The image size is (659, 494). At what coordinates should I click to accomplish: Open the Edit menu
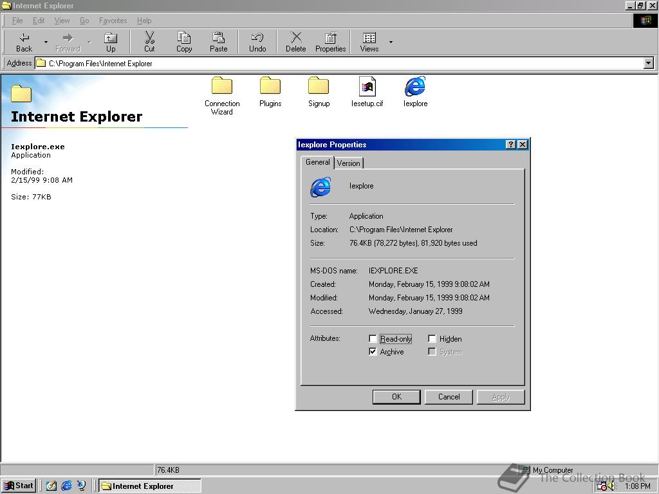point(38,21)
